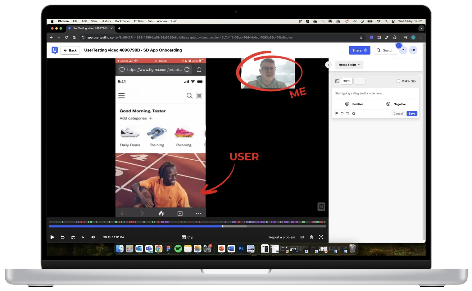472x291 pixels.
Task: Click the share icon in the player controls
Action: point(311,237)
